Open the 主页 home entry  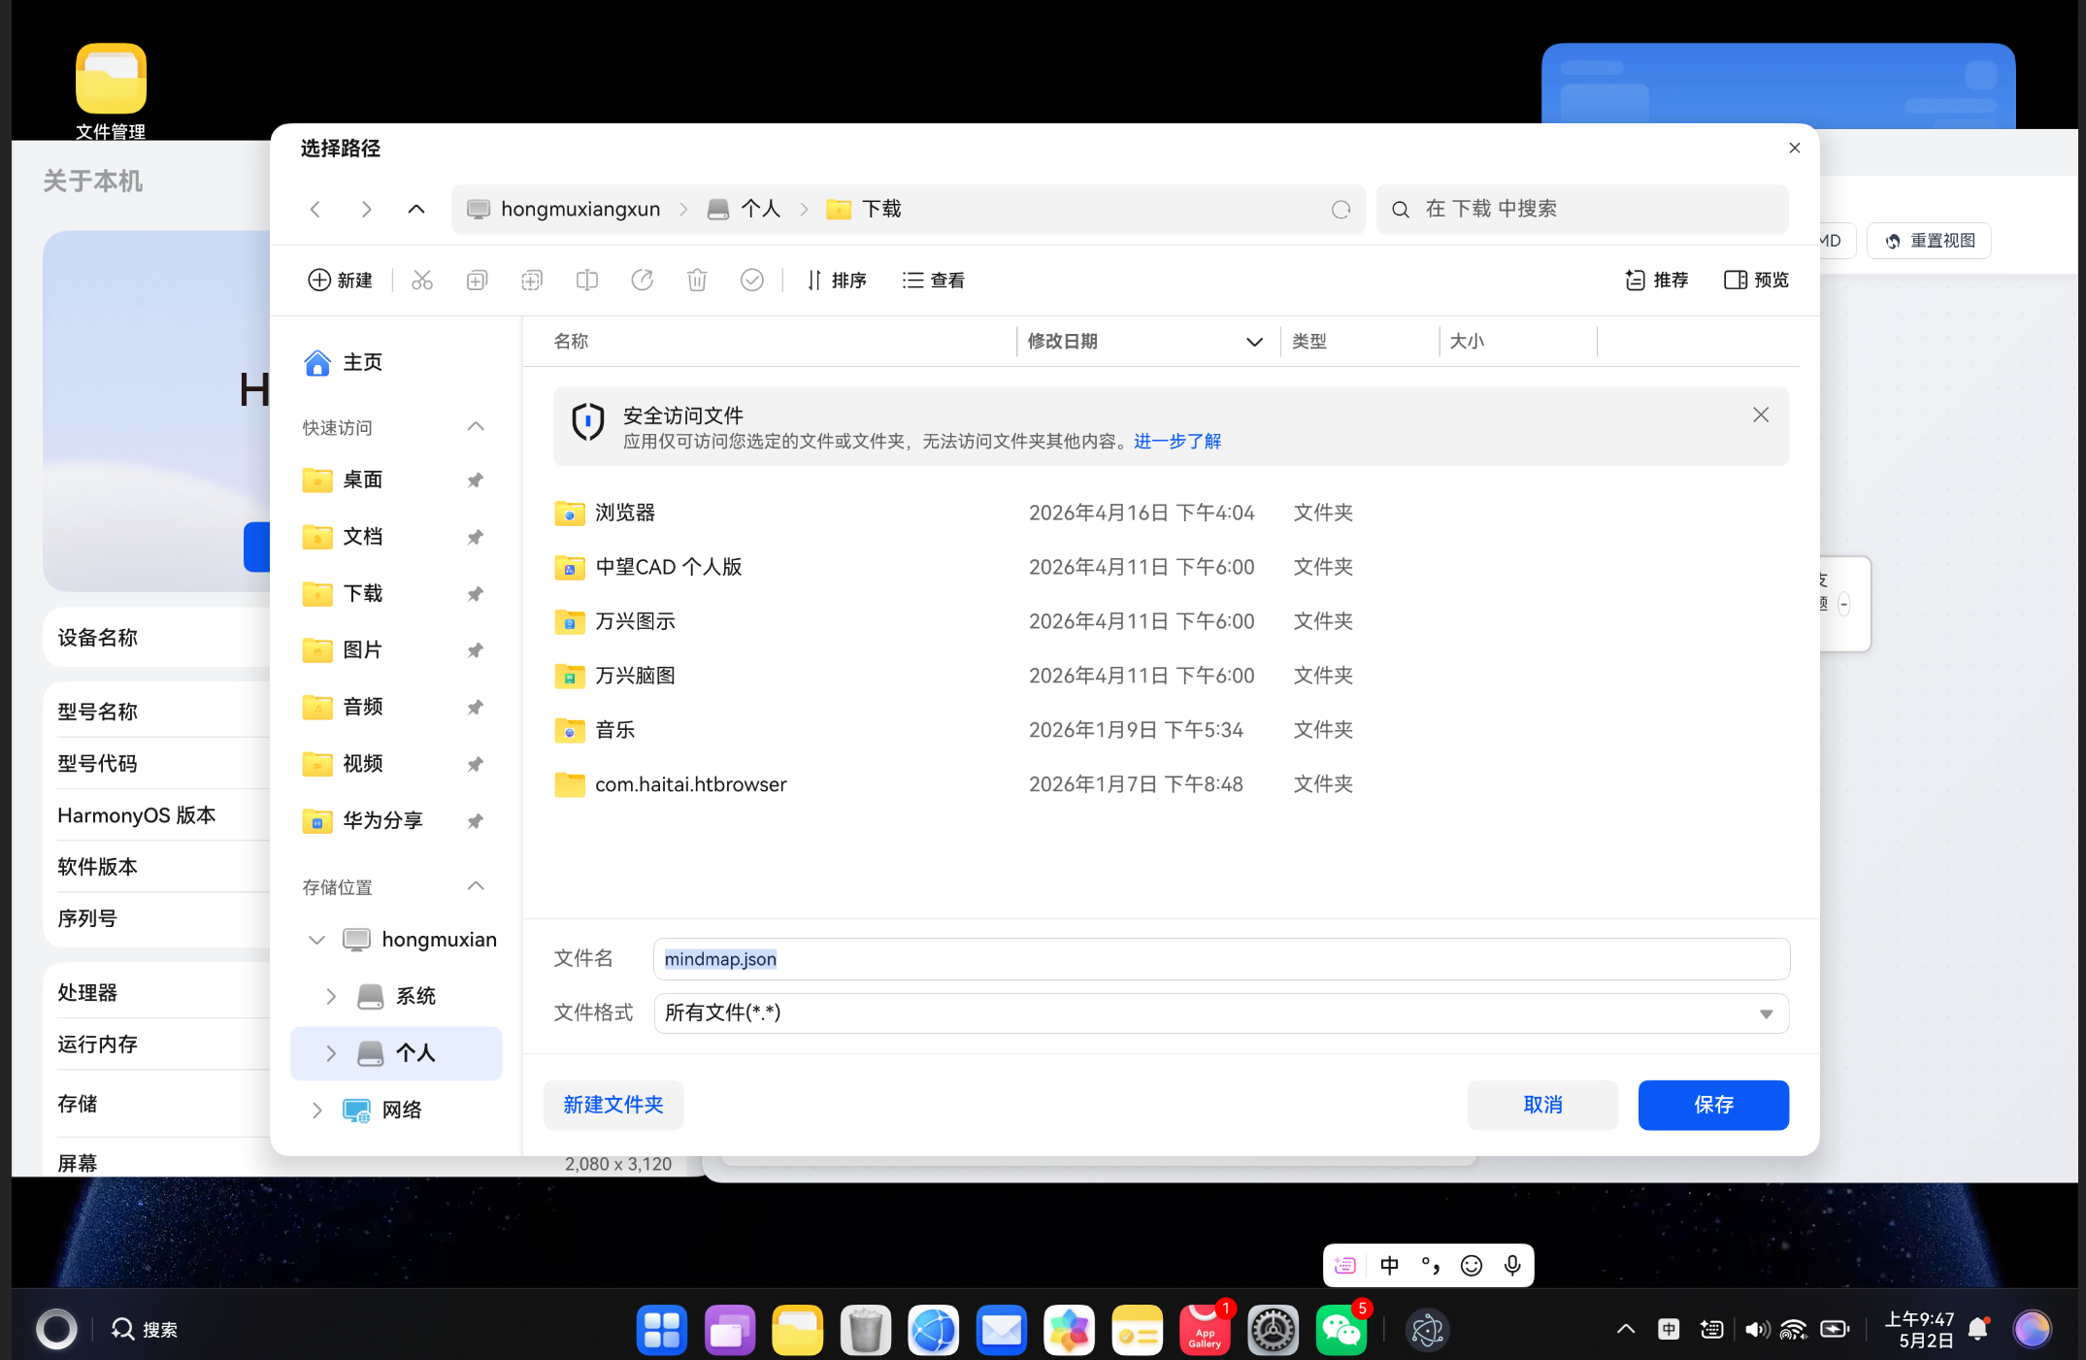click(344, 362)
